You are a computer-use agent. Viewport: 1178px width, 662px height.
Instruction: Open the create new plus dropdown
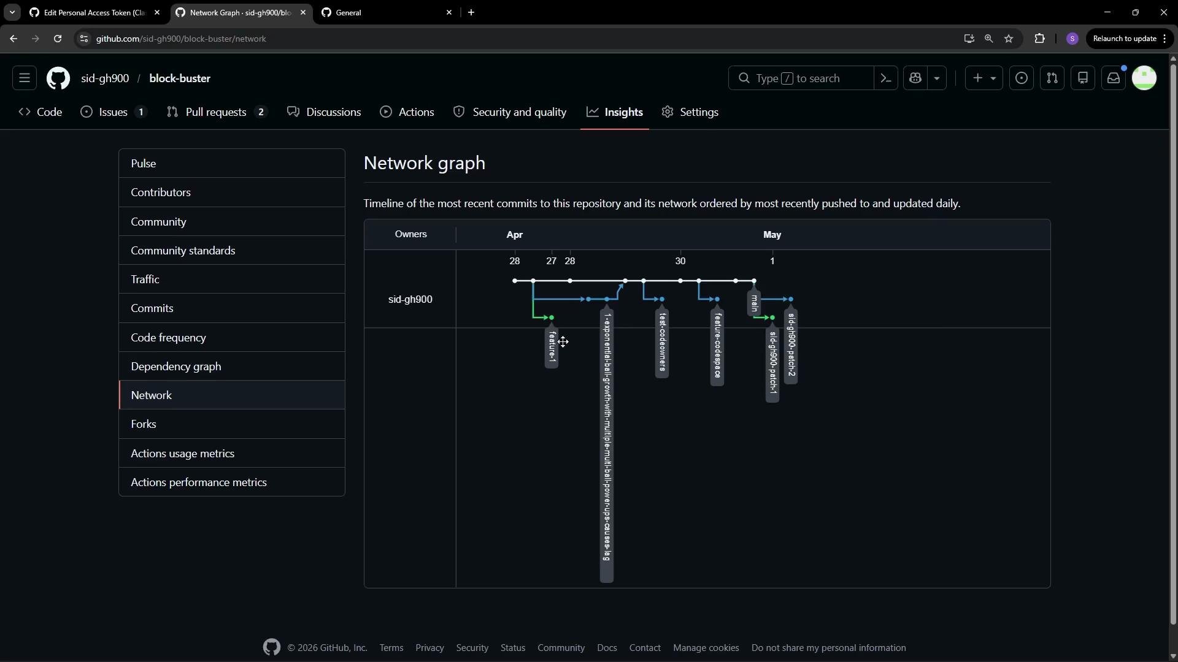[x=984, y=78]
